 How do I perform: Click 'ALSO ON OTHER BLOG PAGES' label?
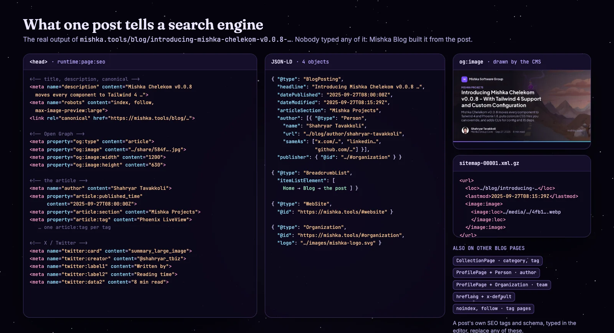point(489,248)
